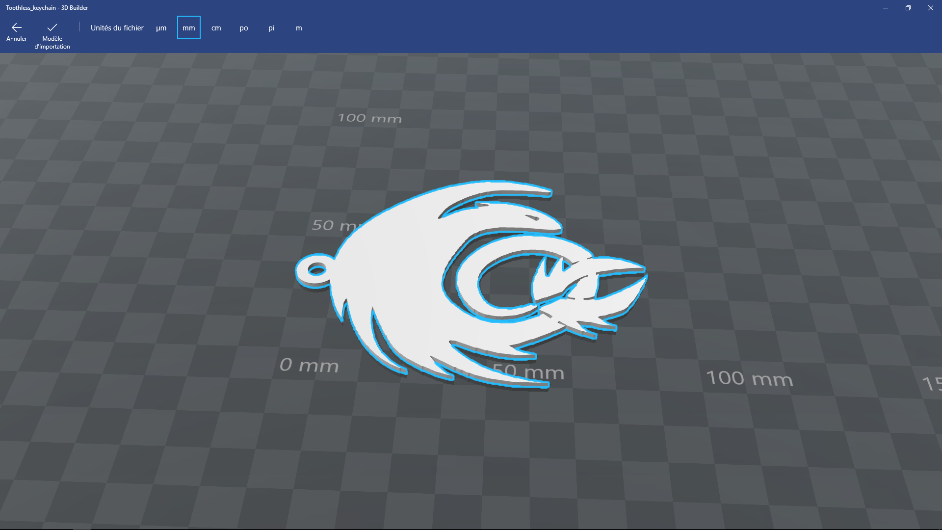
Task: Click the 0 mm grid label
Action: point(309,365)
